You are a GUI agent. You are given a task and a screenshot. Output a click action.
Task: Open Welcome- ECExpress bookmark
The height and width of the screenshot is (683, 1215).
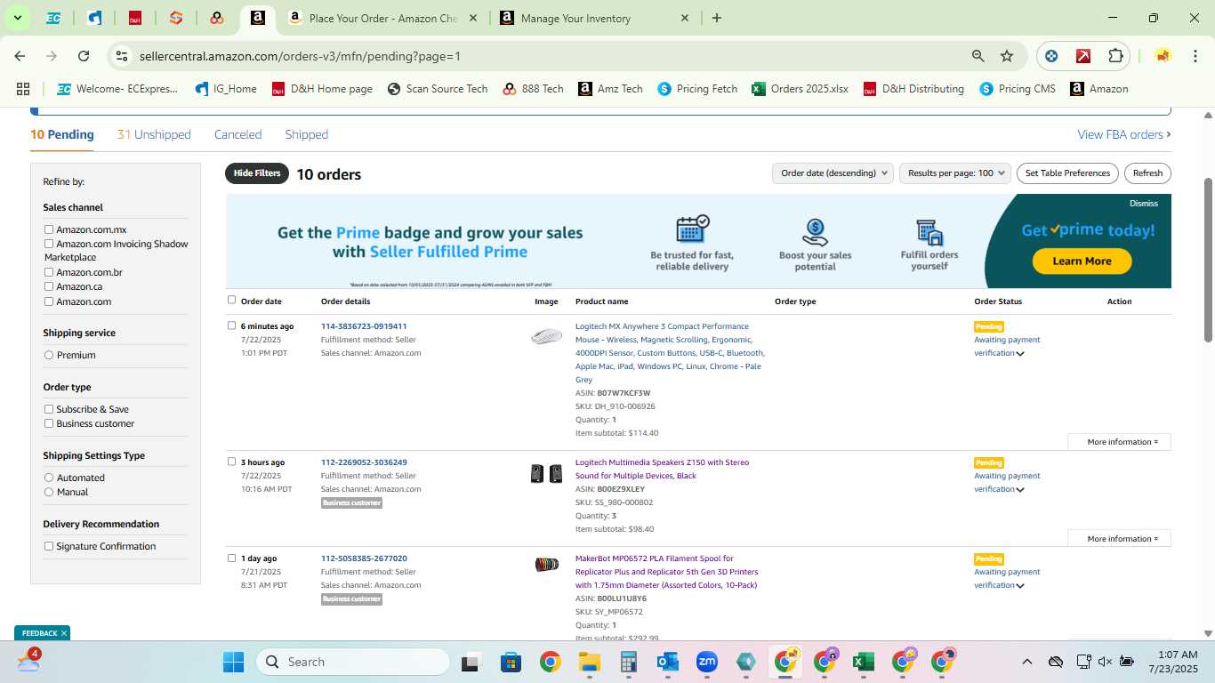pos(117,89)
